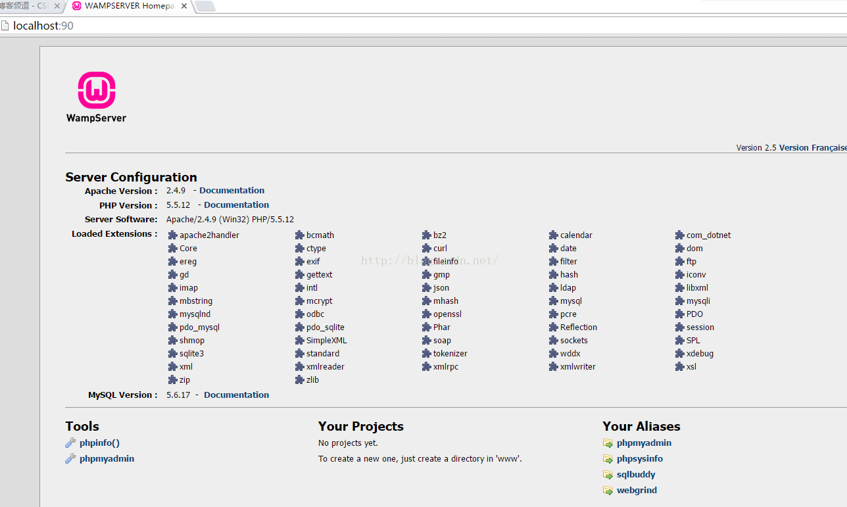This screenshot has width=847, height=507.
Task: Open Apache Version Documentation link
Action: [x=232, y=190]
